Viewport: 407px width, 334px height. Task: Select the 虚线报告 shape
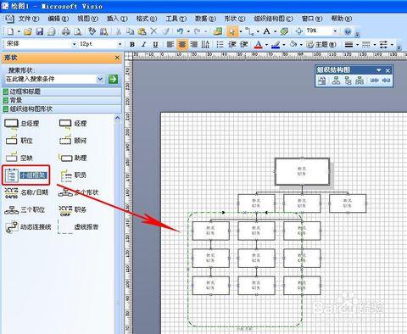click(78, 226)
